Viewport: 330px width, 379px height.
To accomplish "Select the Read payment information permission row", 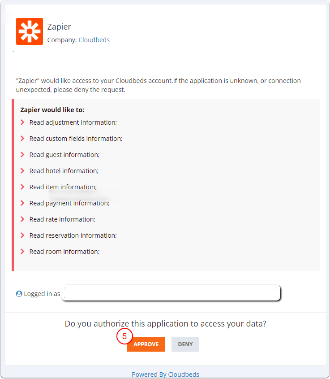I will (x=69, y=203).
